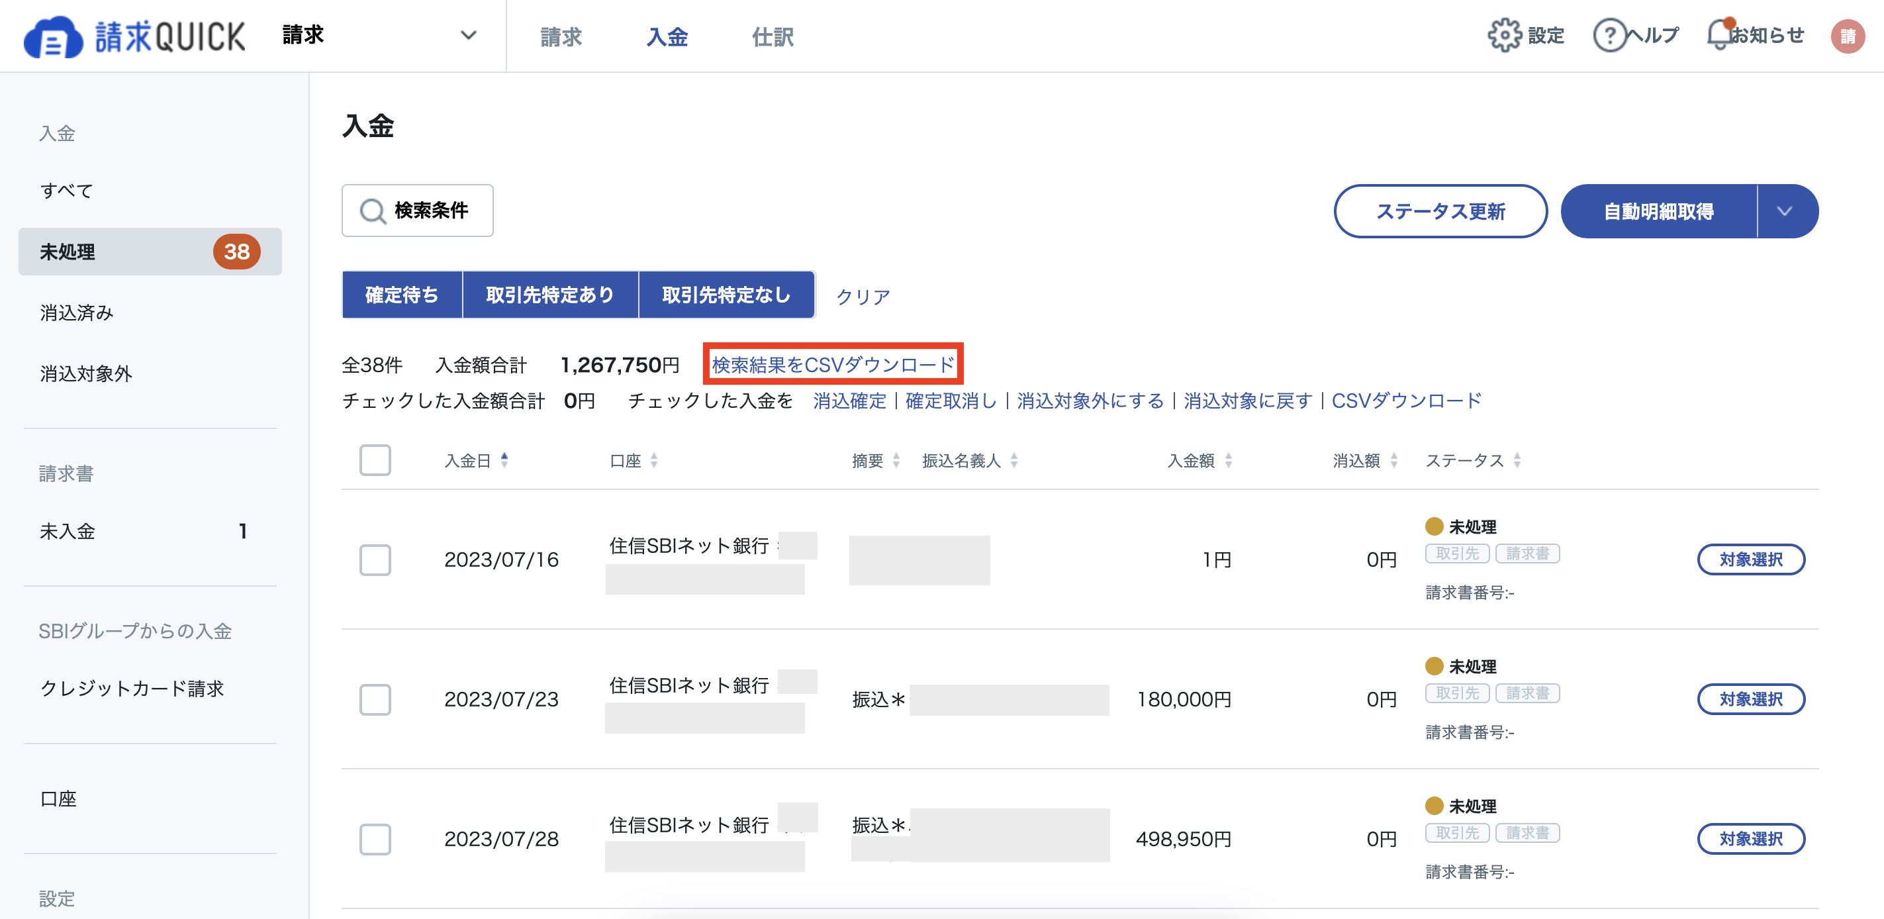Viewport: 1884px width, 919px height.
Task: Click 対象選択 on the 2023/07/28 row
Action: pyautogui.click(x=1751, y=840)
